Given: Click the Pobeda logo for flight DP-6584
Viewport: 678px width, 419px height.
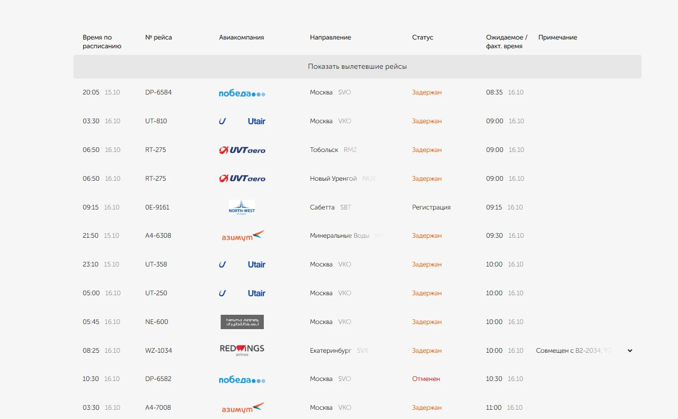Looking at the screenshot, I should tap(242, 93).
